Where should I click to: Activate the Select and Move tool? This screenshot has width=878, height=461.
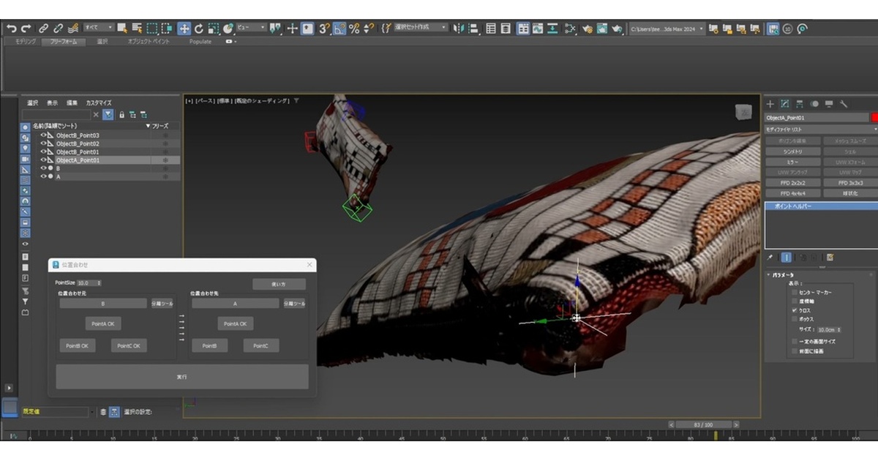pos(184,28)
